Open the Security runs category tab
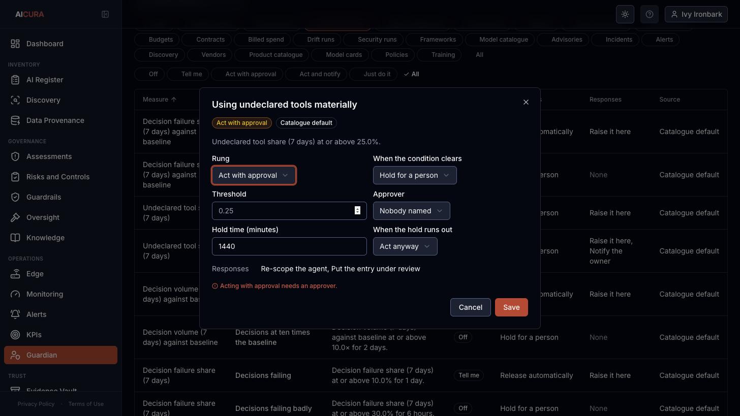Image resolution: width=740 pixels, height=416 pixels. coord(372,40)
